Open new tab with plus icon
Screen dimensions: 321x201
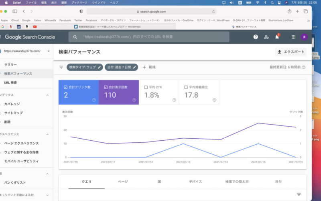click(297, 11)
